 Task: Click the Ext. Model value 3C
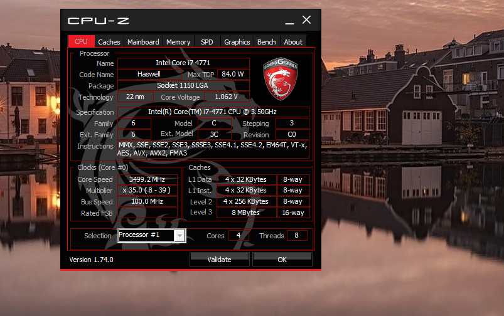pyautogui.click(x=215, y=134)
